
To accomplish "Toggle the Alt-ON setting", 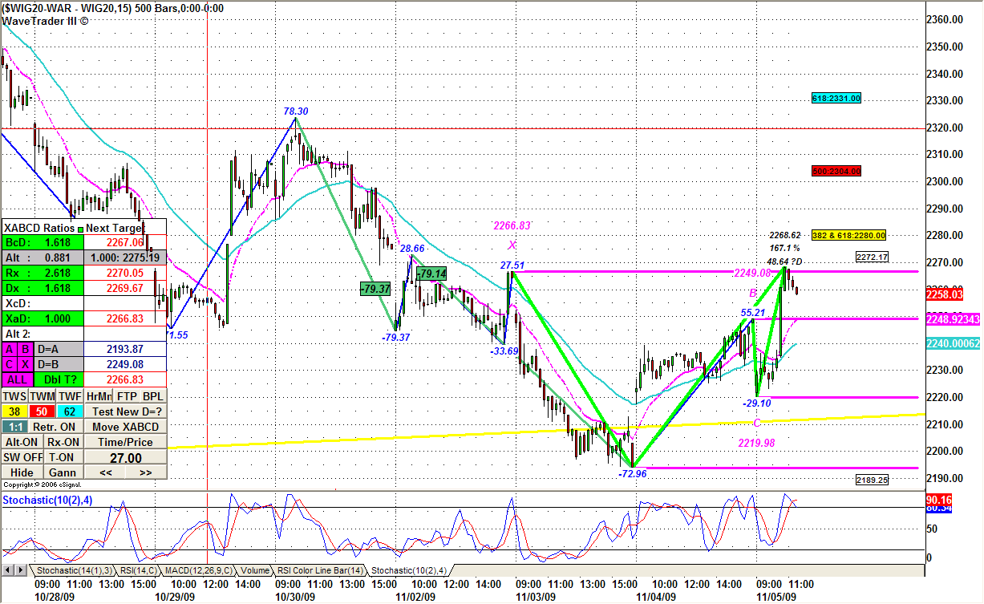I will click(22, 442).
